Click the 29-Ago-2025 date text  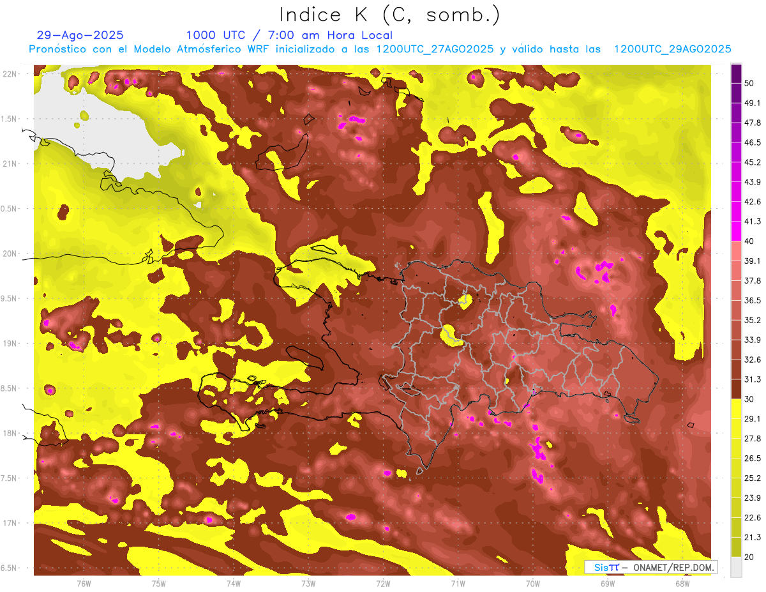tap(80, 35)
